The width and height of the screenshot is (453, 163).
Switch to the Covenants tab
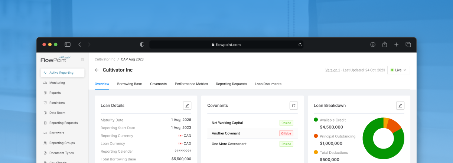[x=158, y=84]
